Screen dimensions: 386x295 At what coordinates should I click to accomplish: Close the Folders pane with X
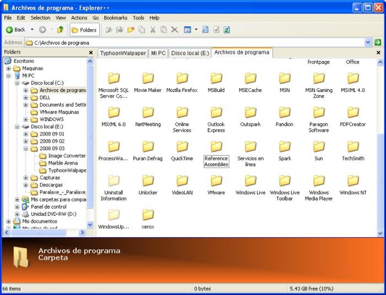pos(91,53)
